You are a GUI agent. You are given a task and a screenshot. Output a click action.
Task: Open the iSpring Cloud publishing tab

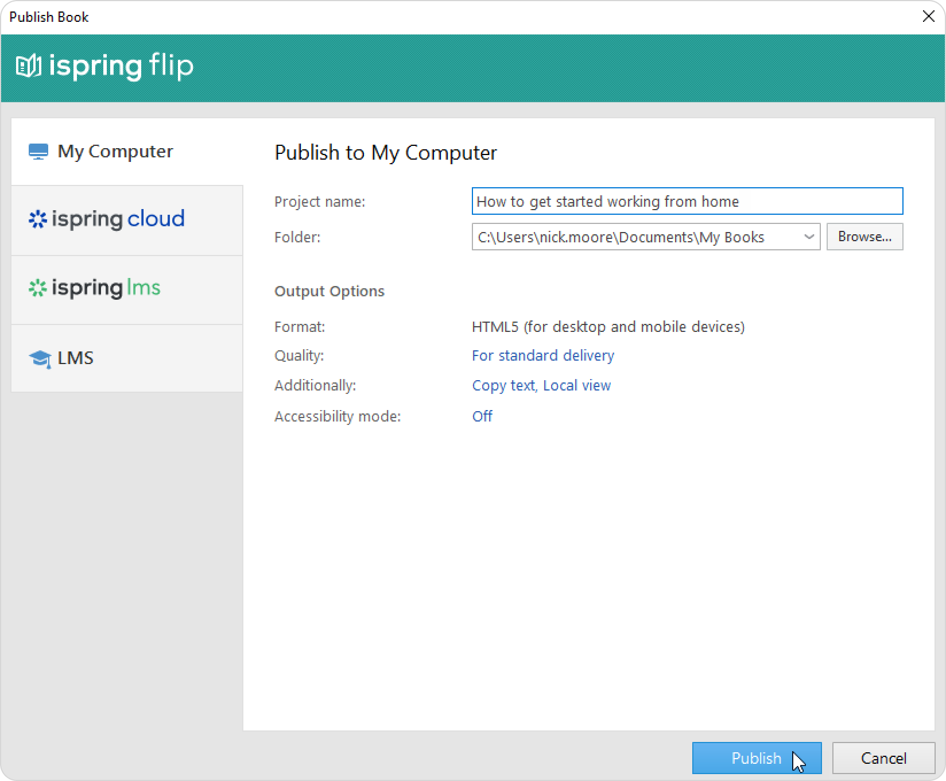(126, 219)
